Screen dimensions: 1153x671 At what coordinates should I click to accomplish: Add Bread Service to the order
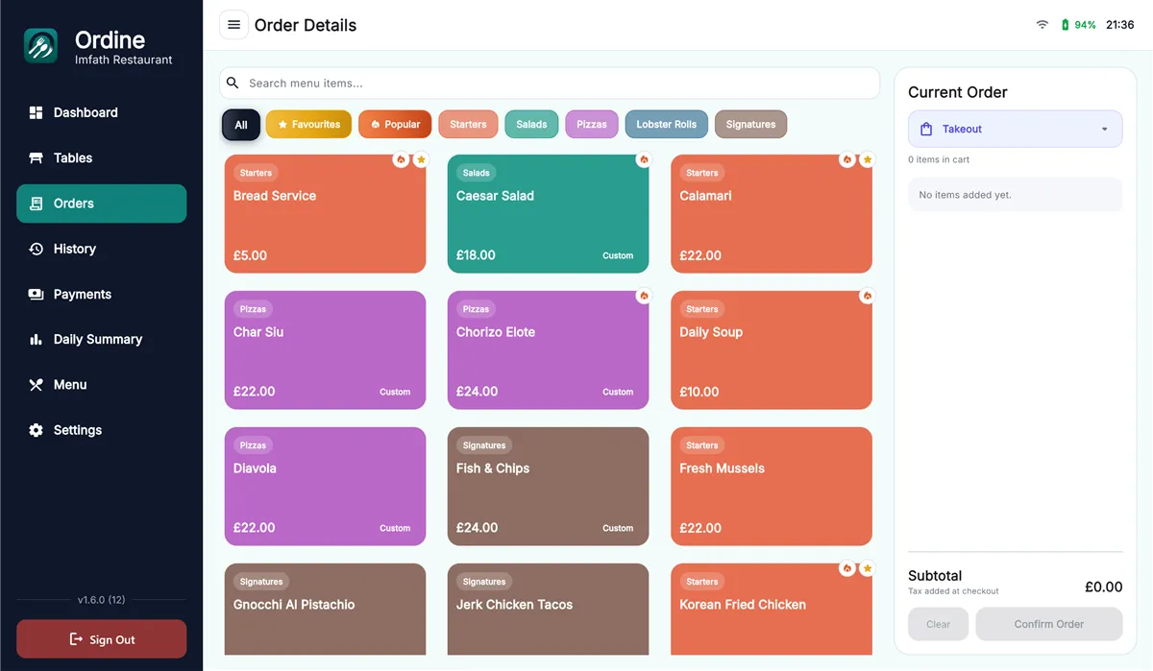click(325, 214)
